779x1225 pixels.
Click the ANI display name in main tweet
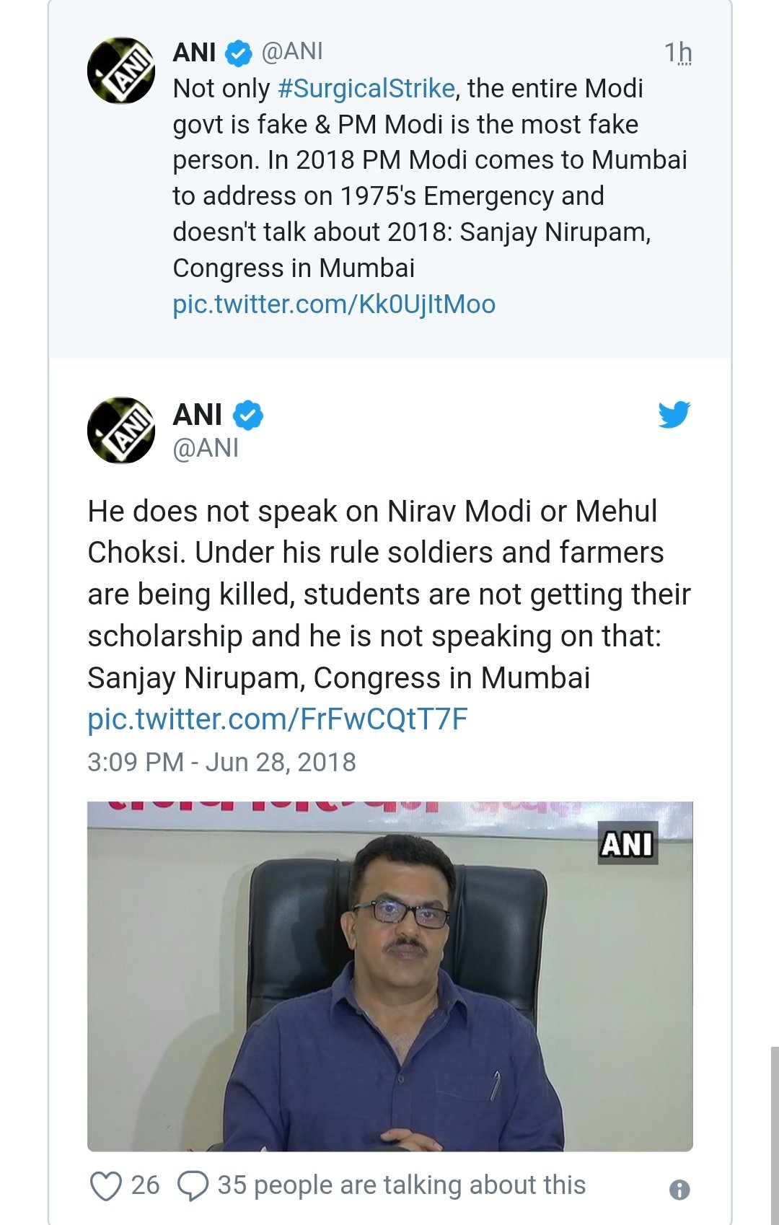197,415
